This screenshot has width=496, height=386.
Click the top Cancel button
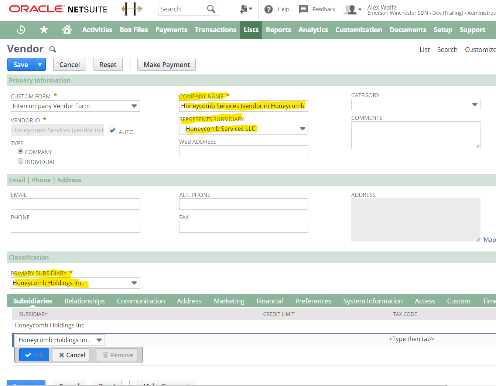click(x=69, y=65)
